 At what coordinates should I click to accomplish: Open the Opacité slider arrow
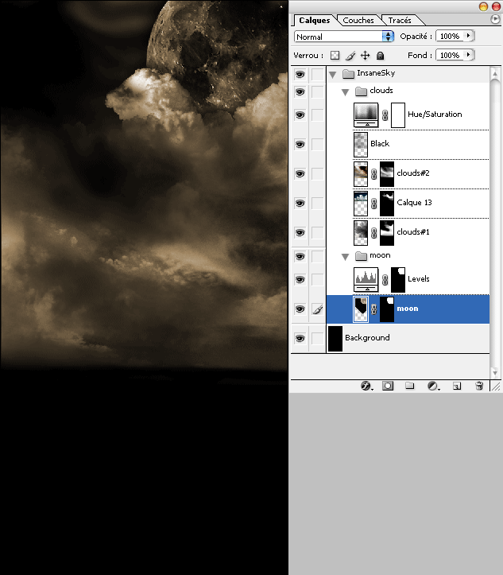tap(469, 36)
